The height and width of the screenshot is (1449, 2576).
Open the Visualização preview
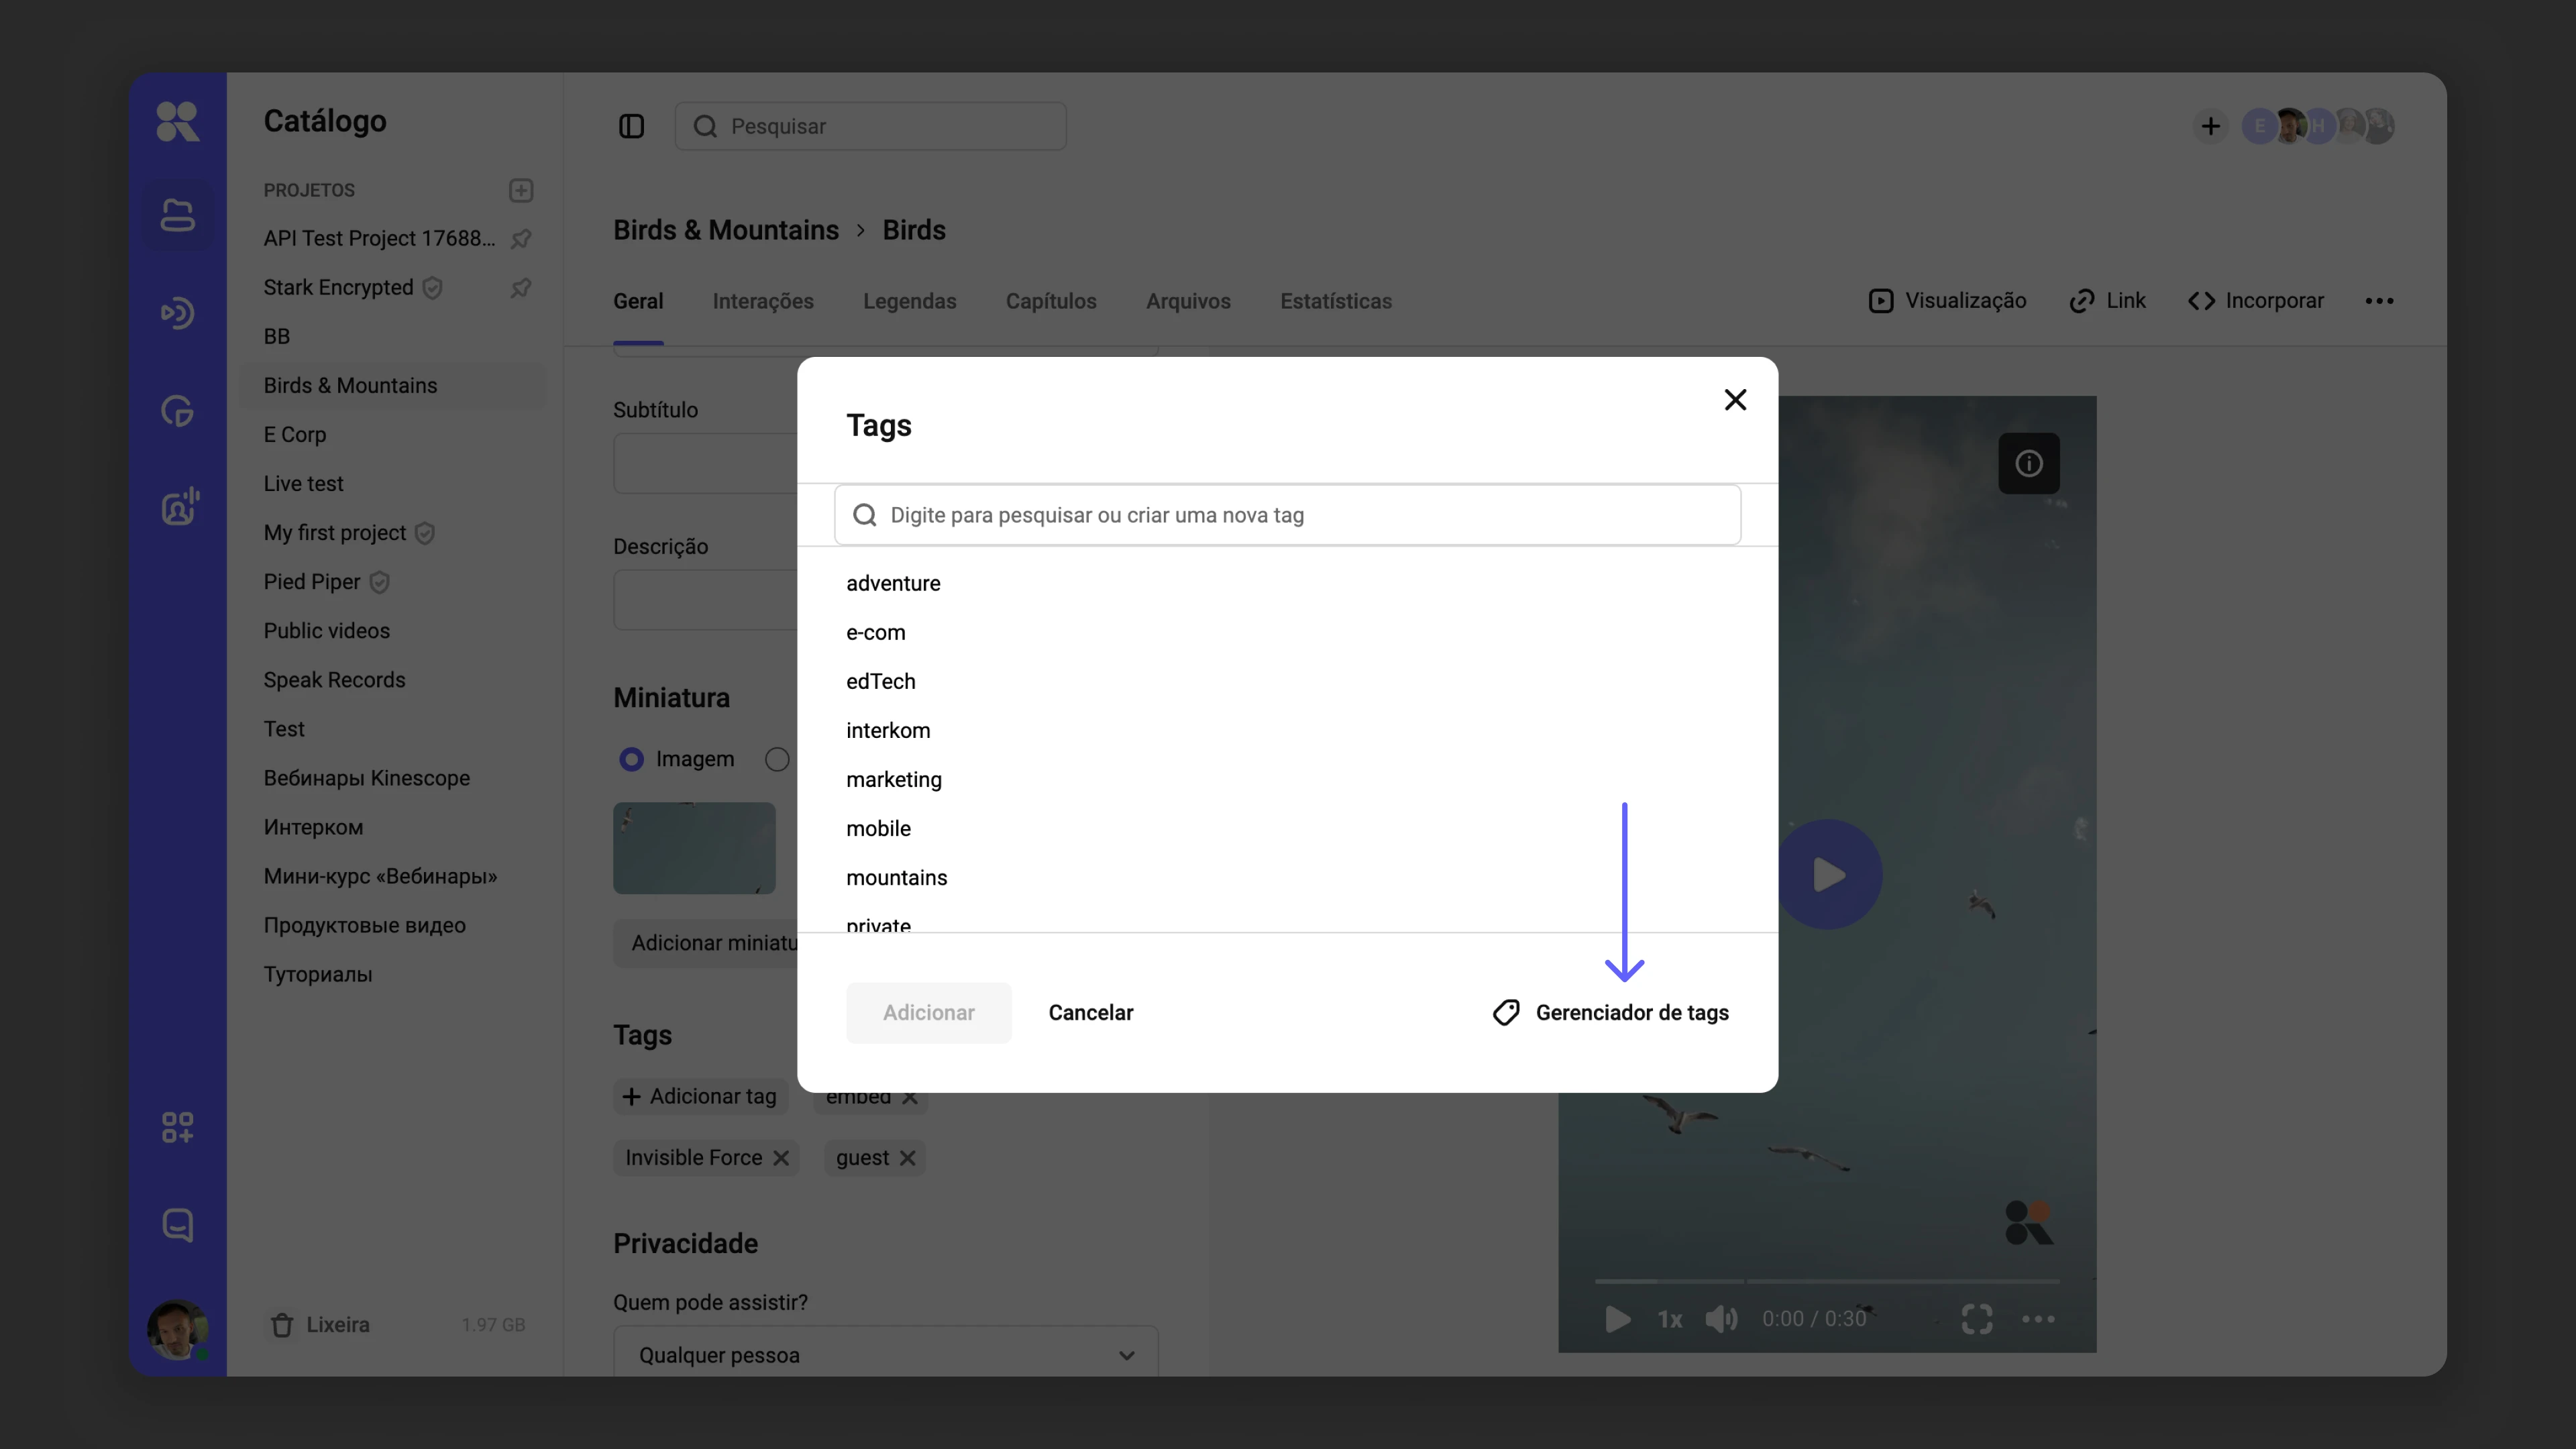[x=1947, y=301]
